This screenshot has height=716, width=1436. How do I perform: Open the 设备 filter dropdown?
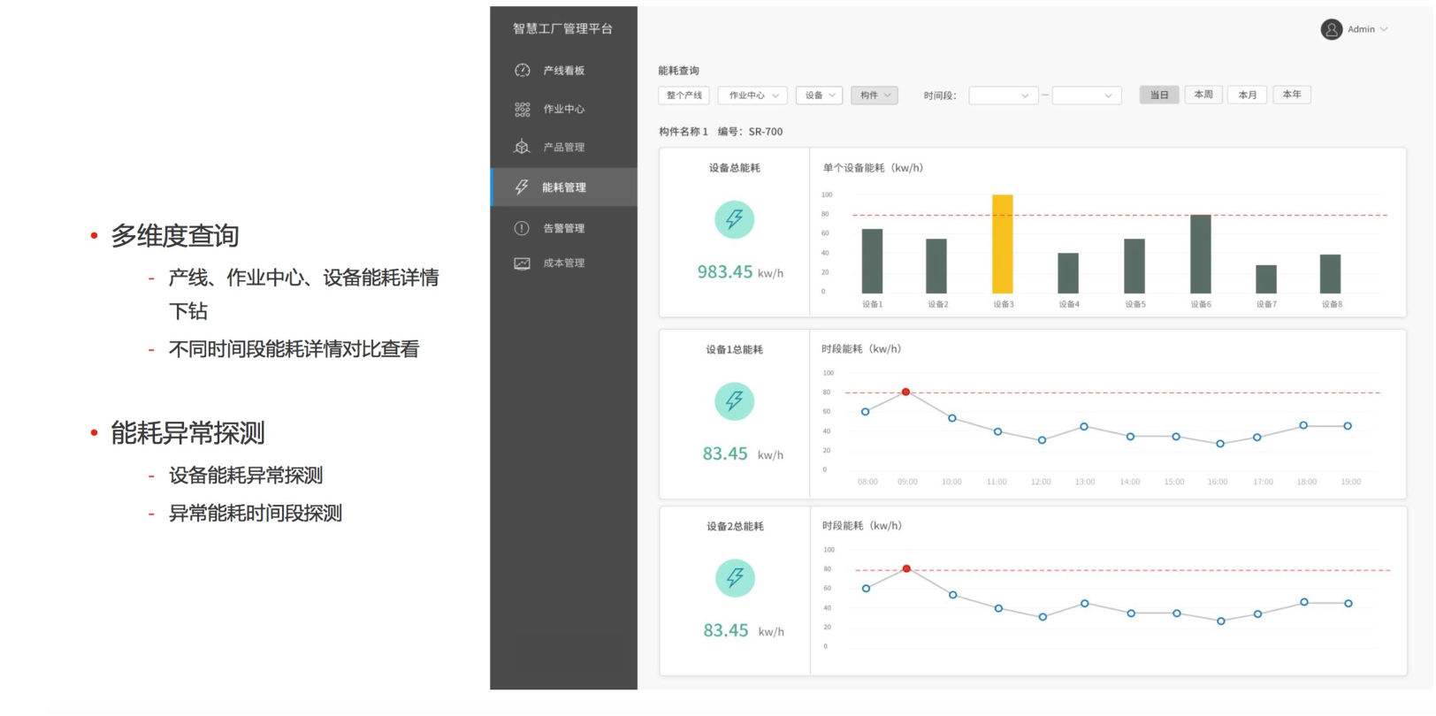820,95
